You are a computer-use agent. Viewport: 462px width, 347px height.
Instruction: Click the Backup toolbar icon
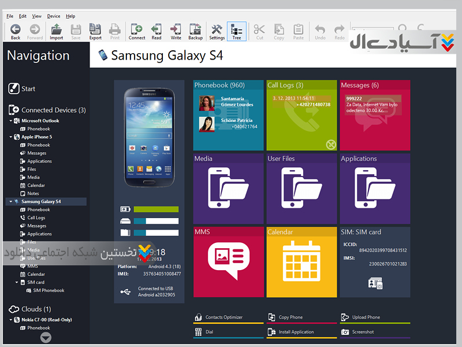pos(195,31)
